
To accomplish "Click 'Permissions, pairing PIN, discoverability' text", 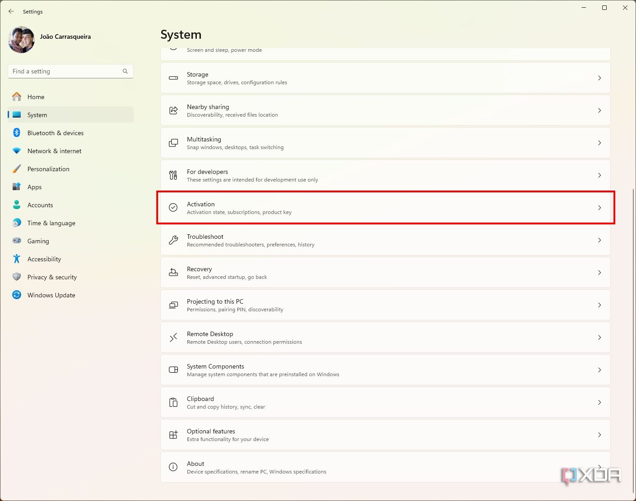I will [235, 310].
